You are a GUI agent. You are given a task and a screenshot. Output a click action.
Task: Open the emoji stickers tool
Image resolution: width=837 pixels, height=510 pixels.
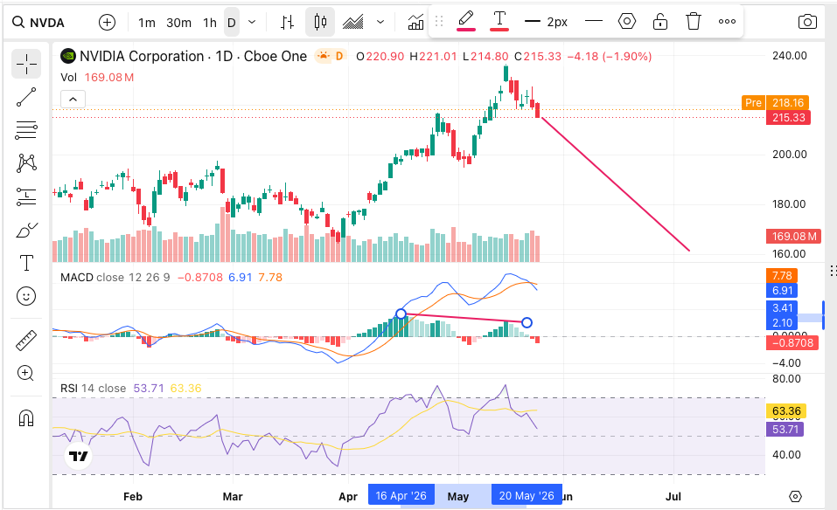coord(26,296)
